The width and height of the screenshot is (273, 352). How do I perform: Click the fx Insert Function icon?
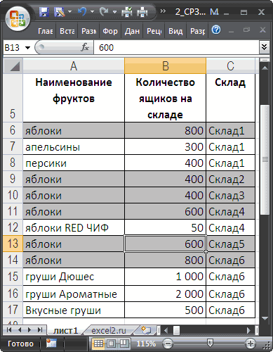pos(85,48)
